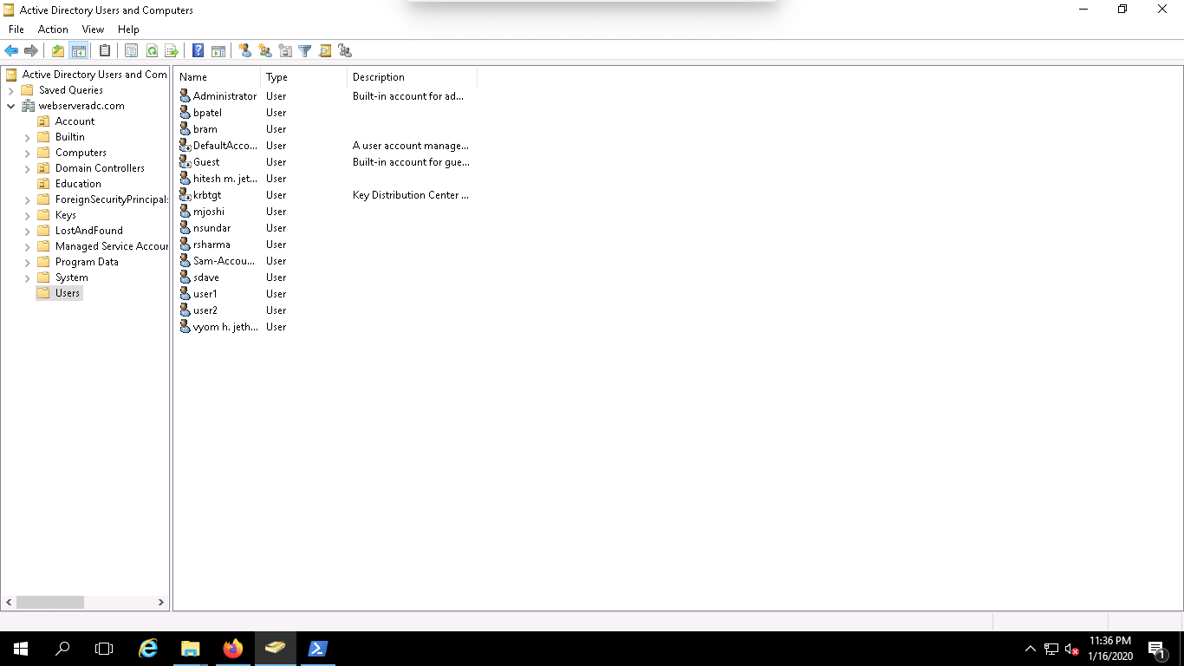Click the create new user icon
The width and height of the screenshot is (1184, 666).
point(245,51)
